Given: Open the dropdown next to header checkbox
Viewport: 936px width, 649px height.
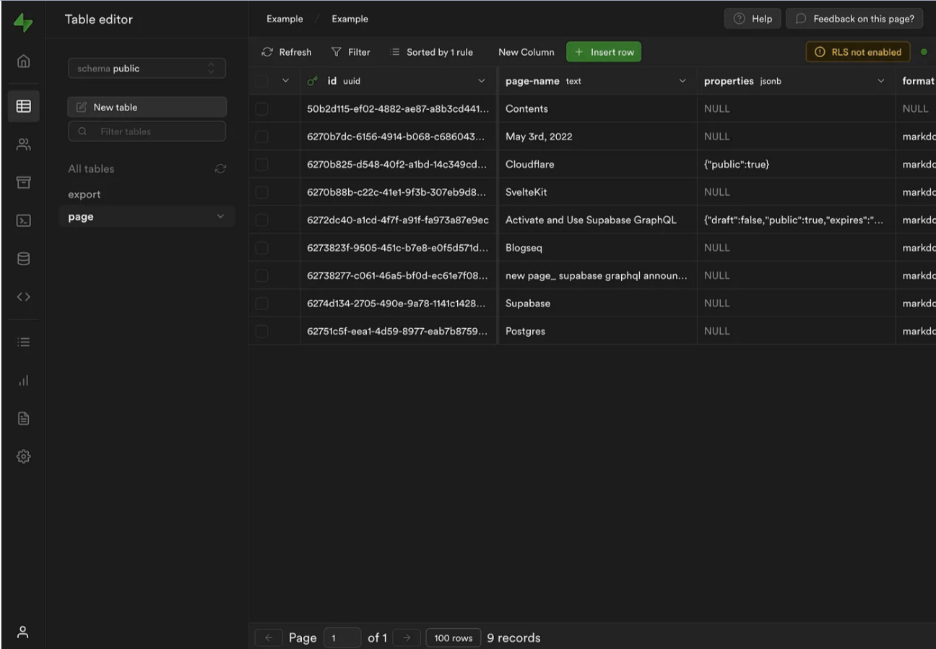Looking at the screenshot, I should pyautogui.click(x=285, y=81).
